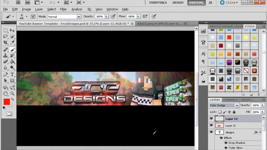Viewport: 267px width, 150px height.
Task: Reset default foreground and background colors
Action: 4,108
